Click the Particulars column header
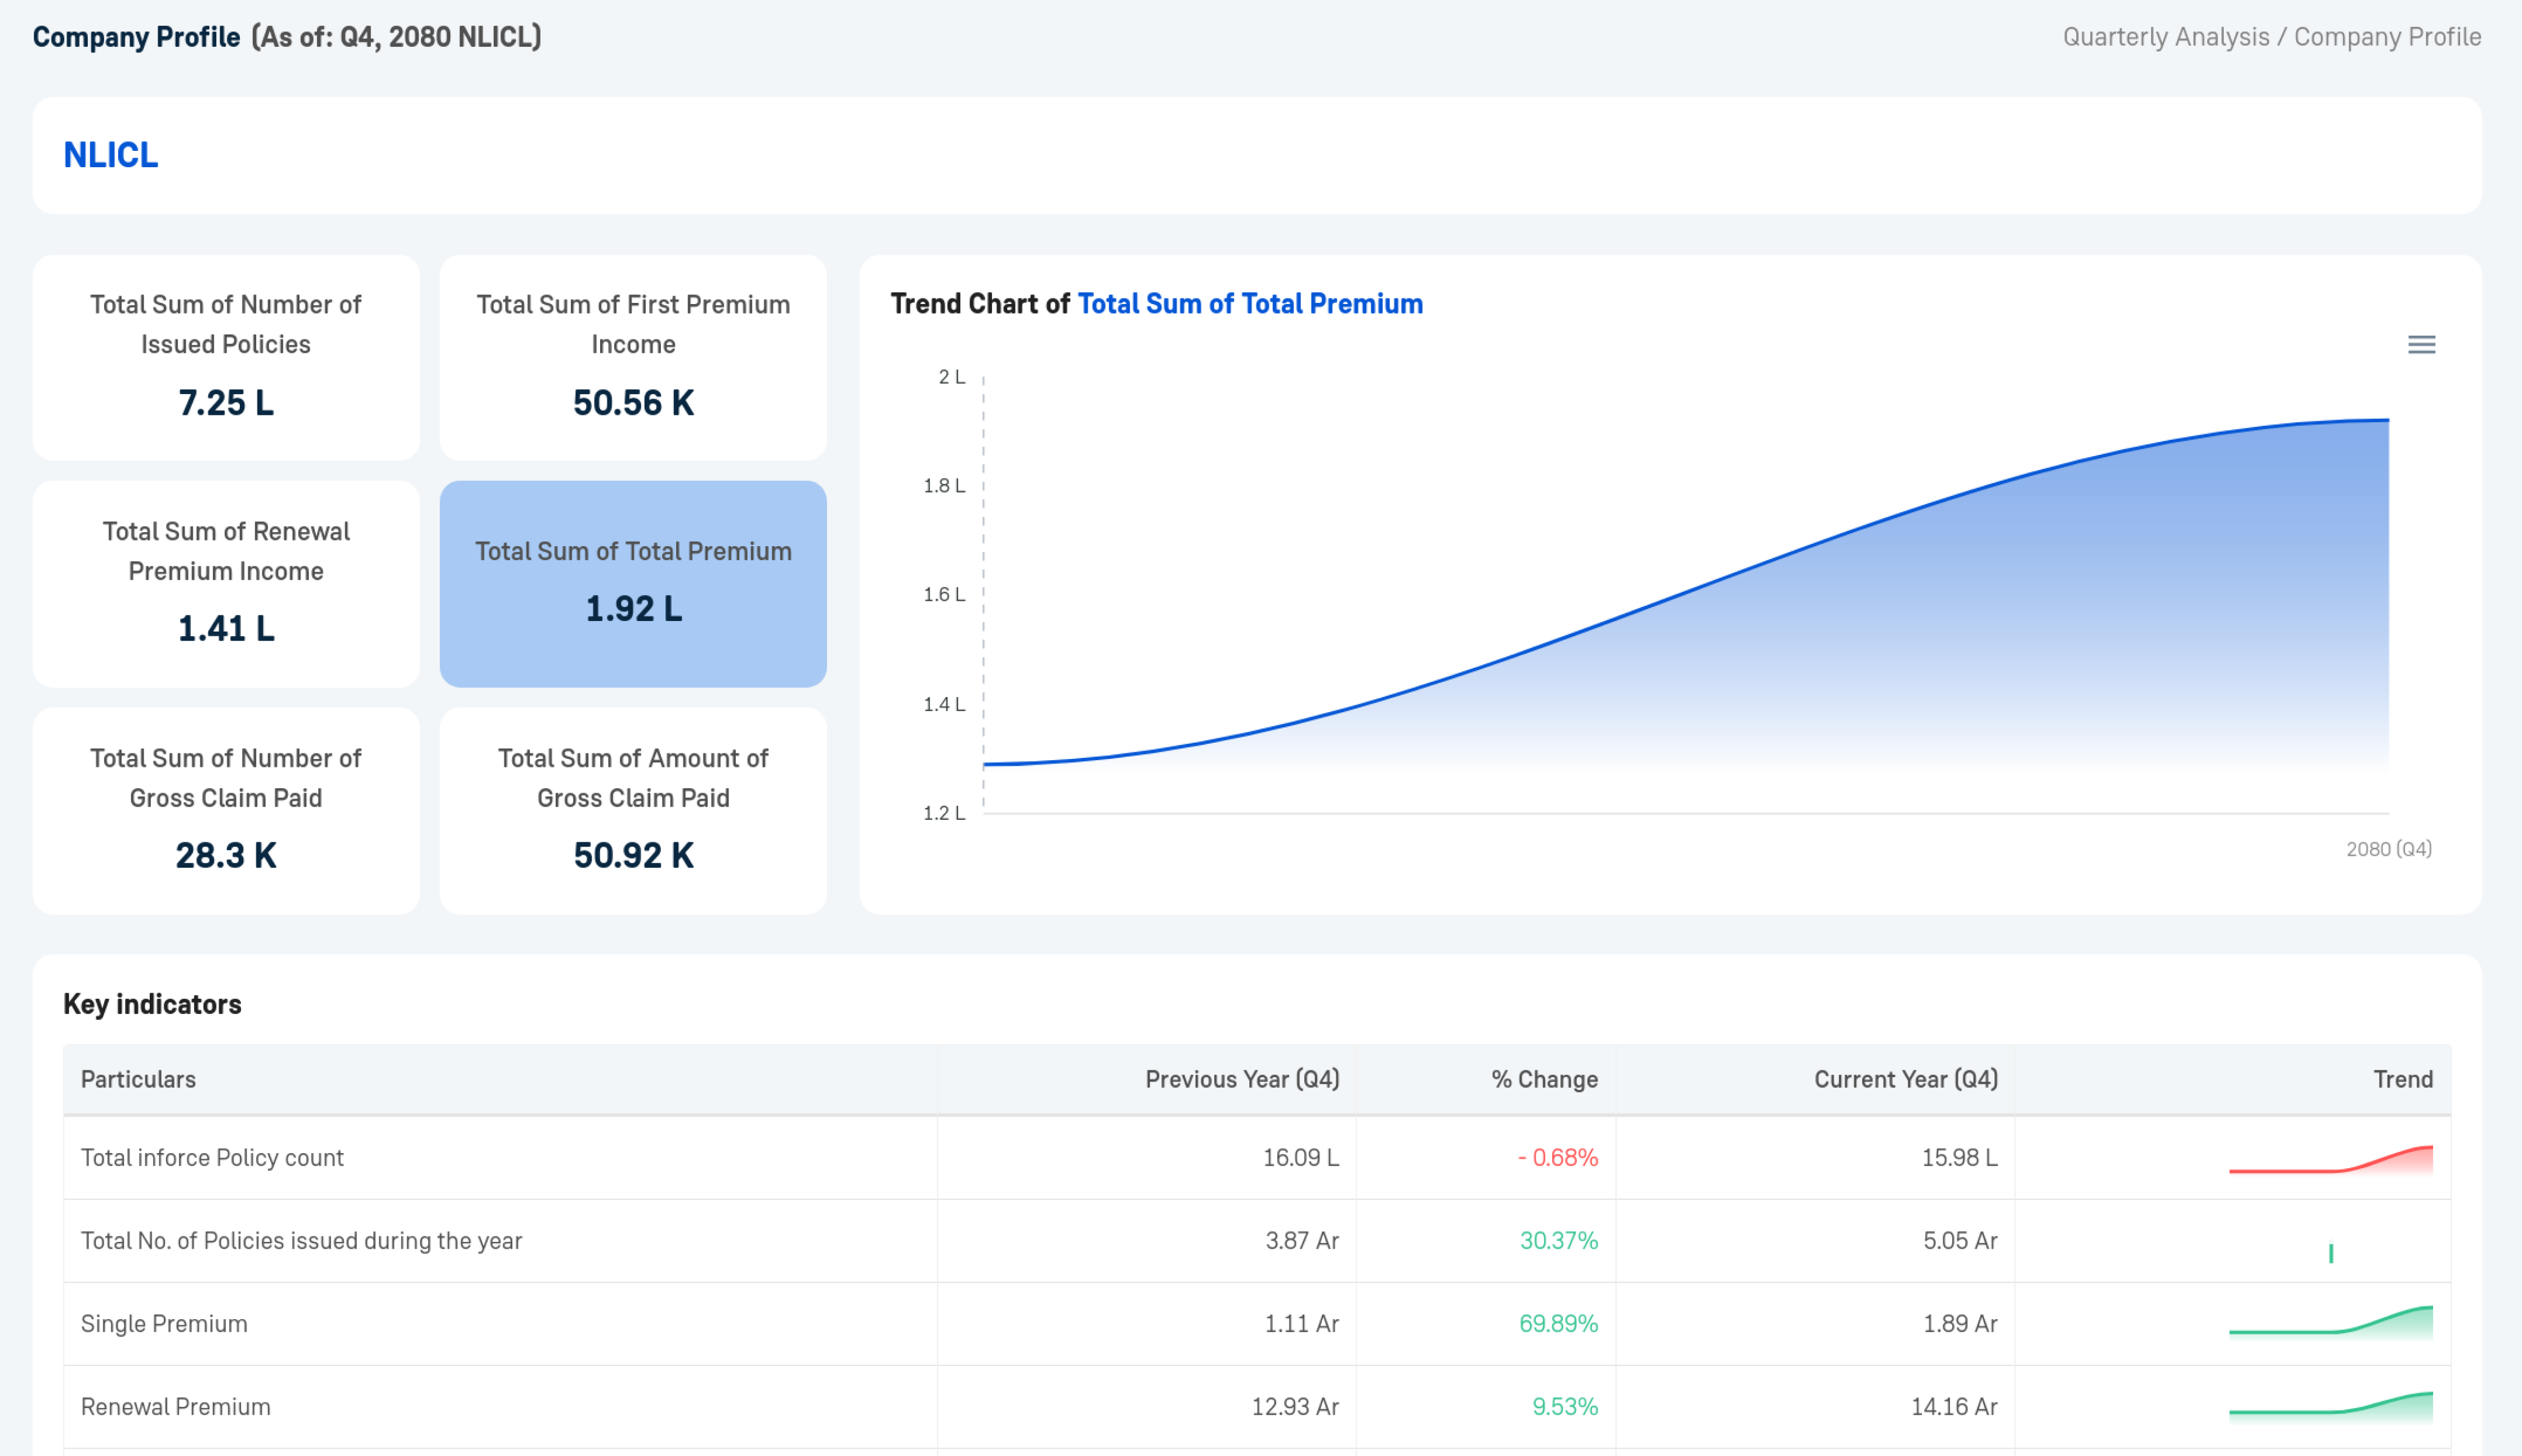Screen dimensions: 2522x1456 [138, 1079]
